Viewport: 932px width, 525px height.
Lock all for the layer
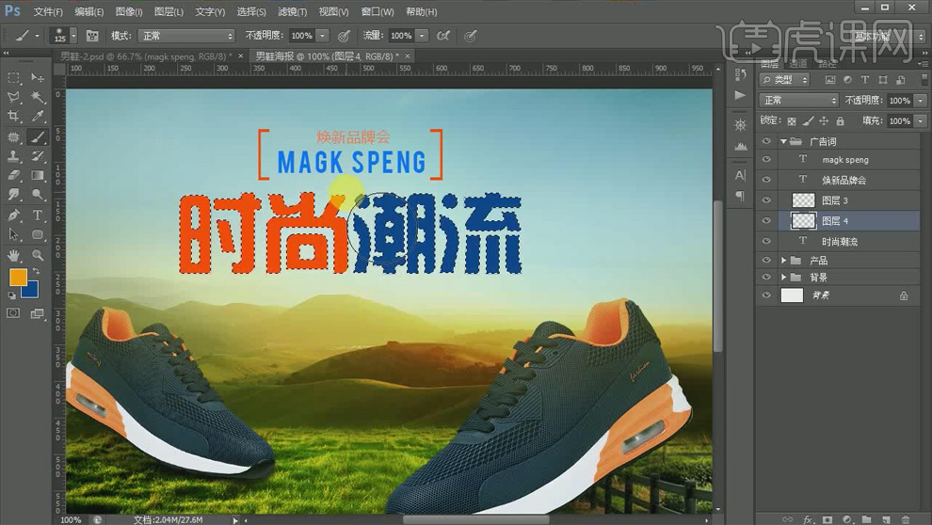(x=840, y=120)
